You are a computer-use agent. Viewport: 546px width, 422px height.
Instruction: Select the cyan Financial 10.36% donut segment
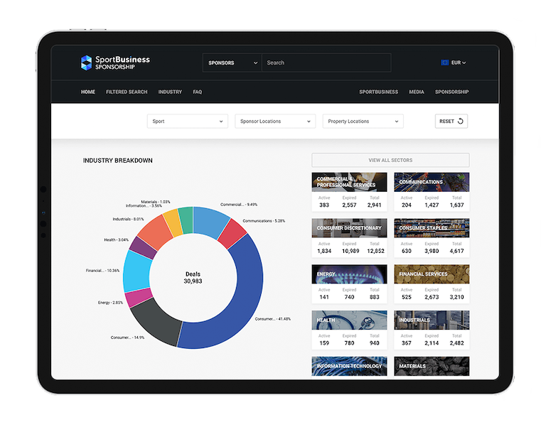[137, 271]
